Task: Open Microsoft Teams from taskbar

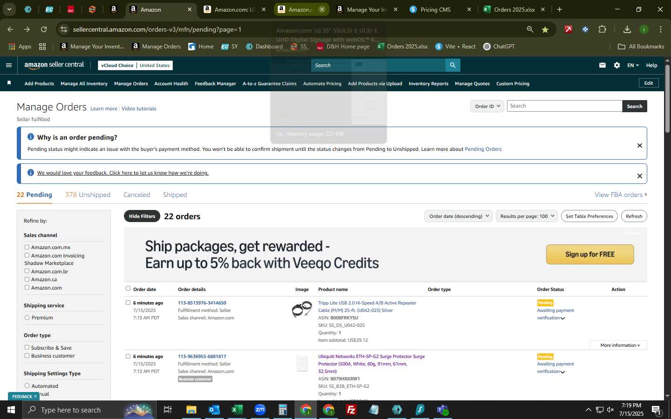Action: 443,410
